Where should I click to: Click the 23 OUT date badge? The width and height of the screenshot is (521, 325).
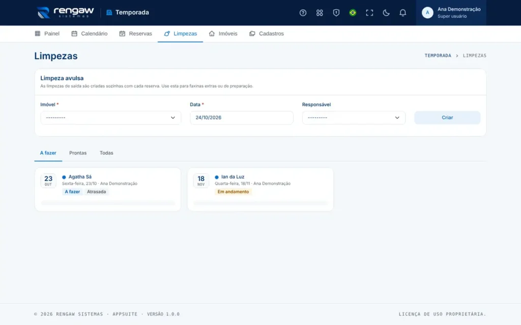coord(48,181)
